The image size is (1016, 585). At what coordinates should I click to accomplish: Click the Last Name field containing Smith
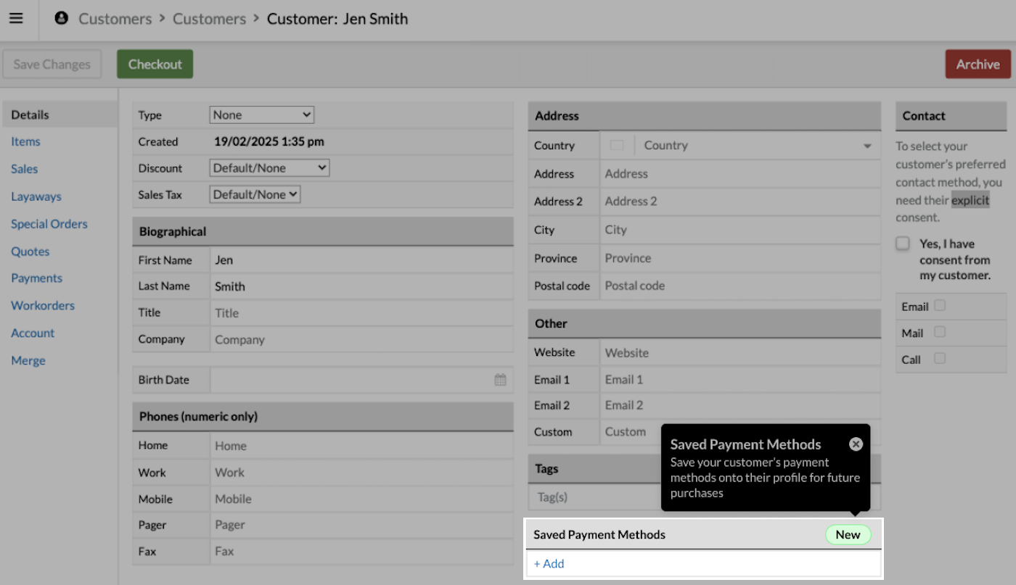[361, 286]
